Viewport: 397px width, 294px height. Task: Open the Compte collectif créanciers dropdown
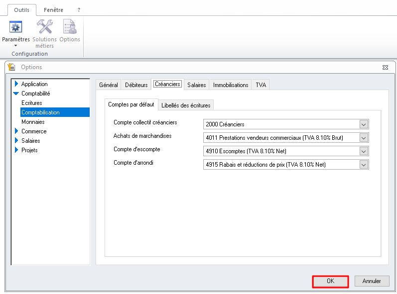(364, 124)
